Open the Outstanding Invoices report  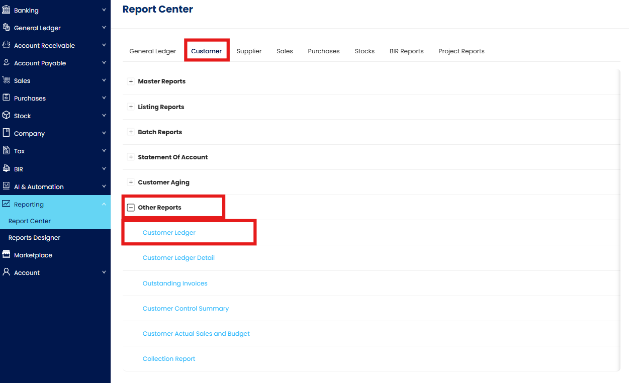tap(175, 283)
